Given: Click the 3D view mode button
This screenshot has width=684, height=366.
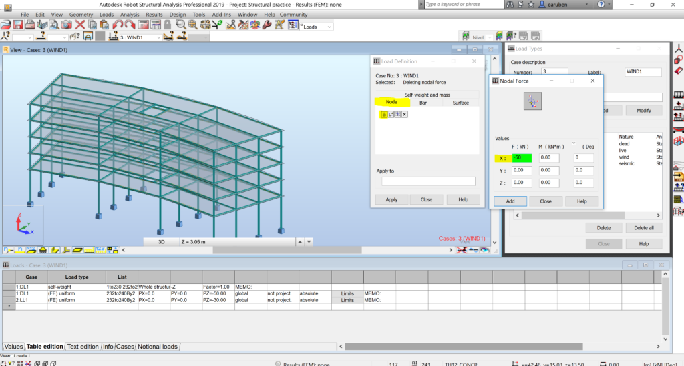Looking at the screenshot, I should pyautogui.click(x=162, y=241).
